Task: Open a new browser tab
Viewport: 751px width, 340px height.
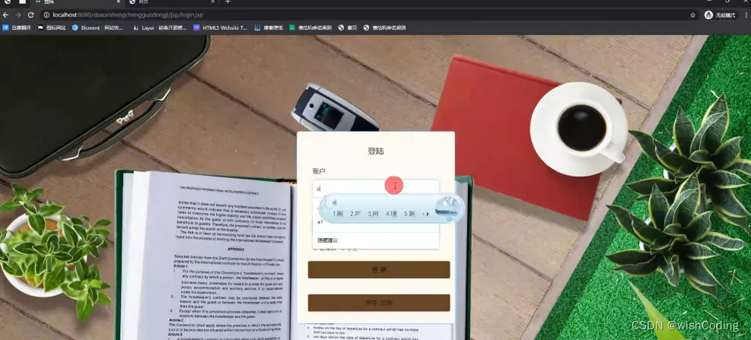Action: [x=228, y=2]
